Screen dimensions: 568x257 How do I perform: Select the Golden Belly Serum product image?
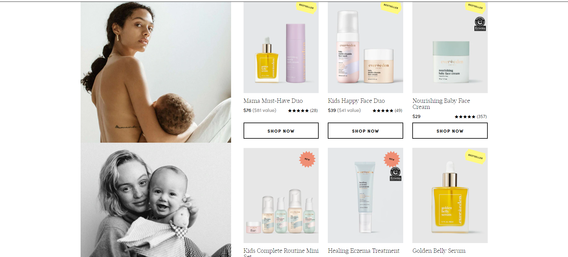(450, 195)
